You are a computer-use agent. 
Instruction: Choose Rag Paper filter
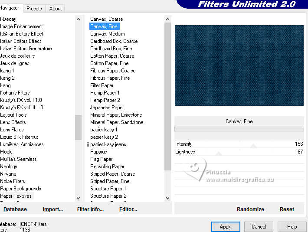102,159
